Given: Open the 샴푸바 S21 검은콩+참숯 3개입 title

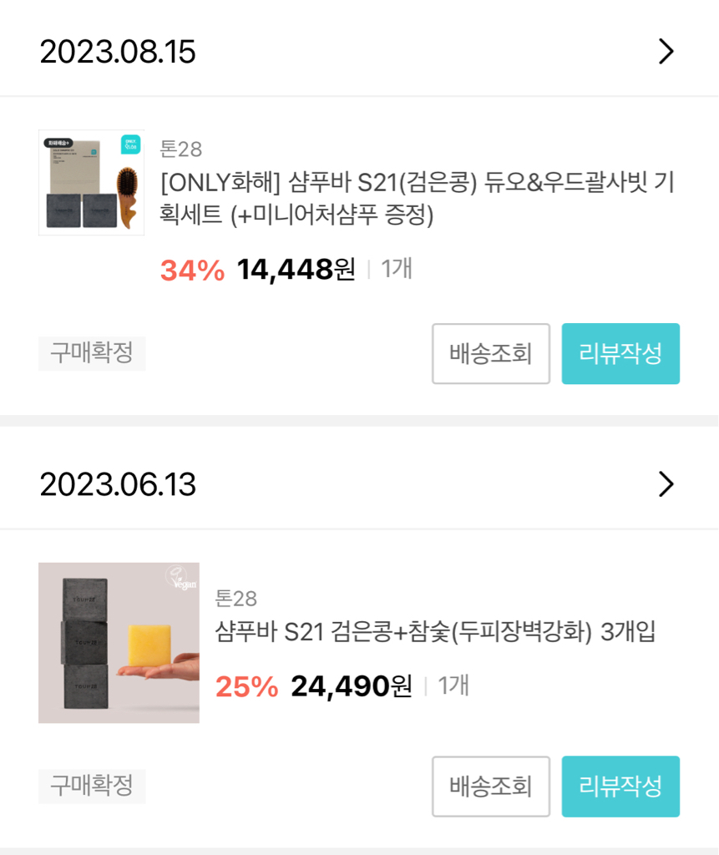Looking at the screenshot, I should pos(435,632).
